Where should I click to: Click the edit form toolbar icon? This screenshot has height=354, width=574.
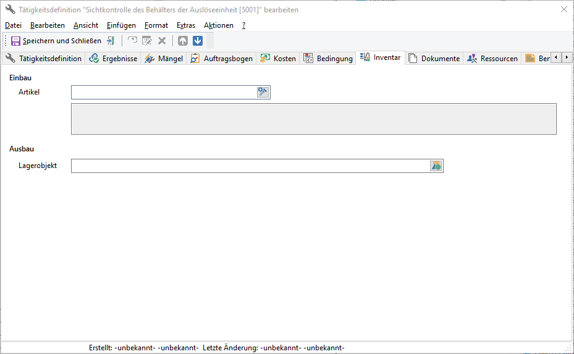tap(147, 41)
